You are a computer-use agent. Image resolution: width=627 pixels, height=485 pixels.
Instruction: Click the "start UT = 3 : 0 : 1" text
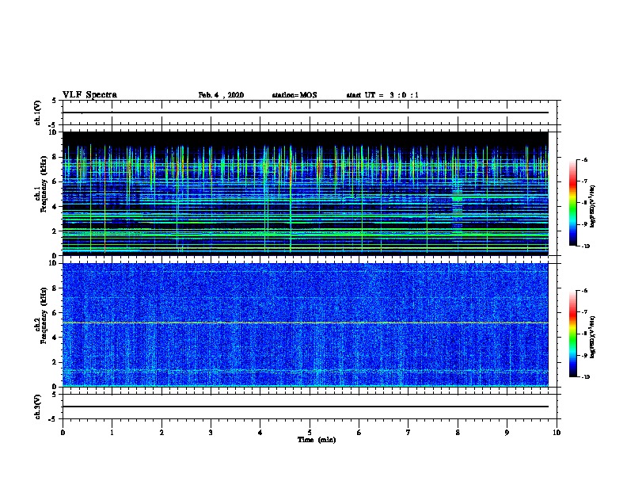(382, 95)
